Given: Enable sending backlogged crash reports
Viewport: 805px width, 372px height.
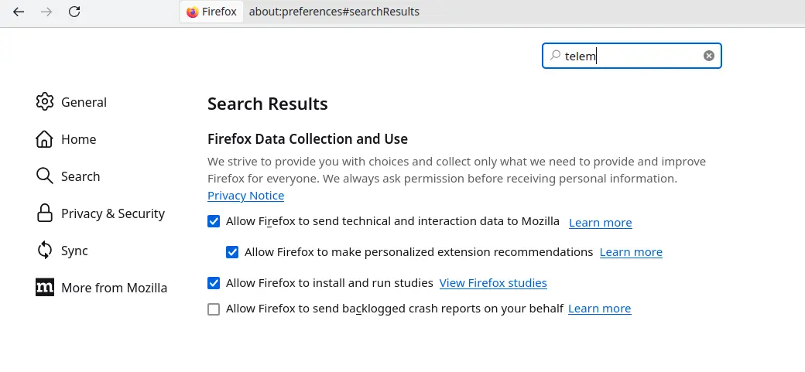Looking at the screenshot, I should click(x=214, y=309).
